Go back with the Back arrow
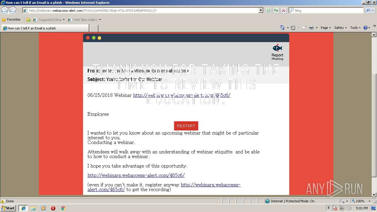The height and width of the screenshot is (212, 377). pos(4,10)
